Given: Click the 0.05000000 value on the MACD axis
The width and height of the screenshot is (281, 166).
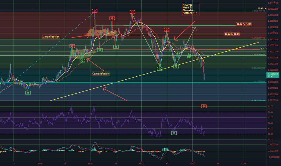Looking at the screenshot, I should [273, 145].
